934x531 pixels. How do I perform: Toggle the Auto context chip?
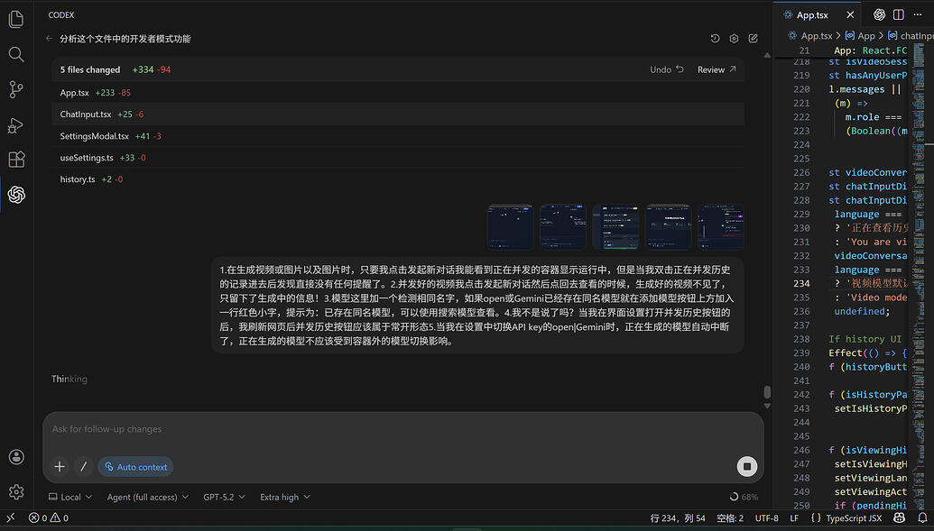point(135,467)
